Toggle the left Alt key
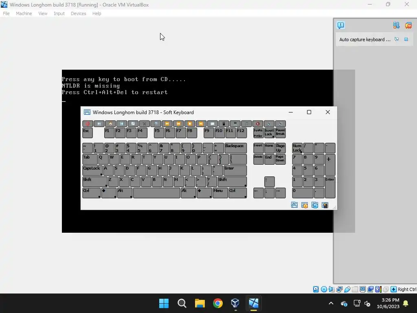Image resolution: width=417 pixels, height=313 pixels. point(125,193)
